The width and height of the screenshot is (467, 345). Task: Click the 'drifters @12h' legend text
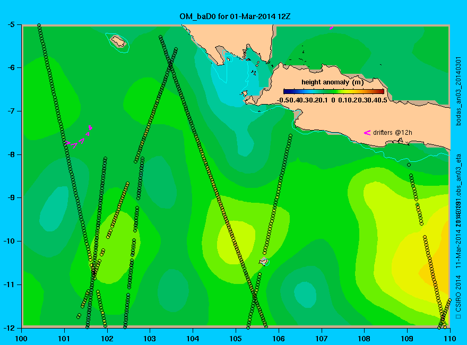coord(393,133)
